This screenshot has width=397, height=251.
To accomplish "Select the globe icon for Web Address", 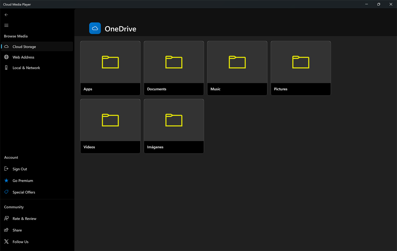I will (x=6, y=57).
